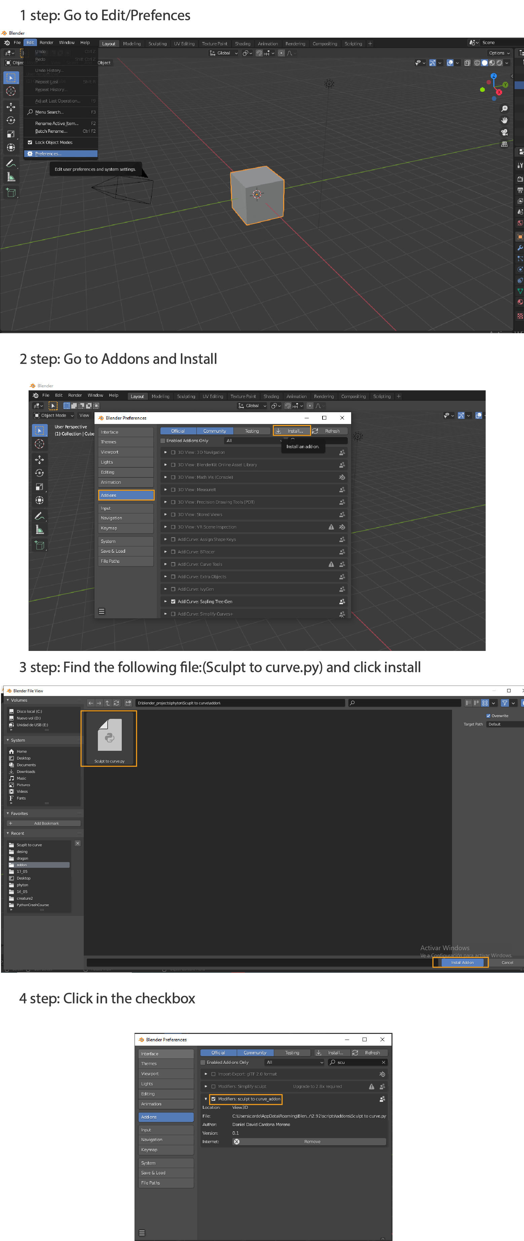Collapse the Volumes panel in File View
The height and width of the screenshot is (1241, 524).
8,700
